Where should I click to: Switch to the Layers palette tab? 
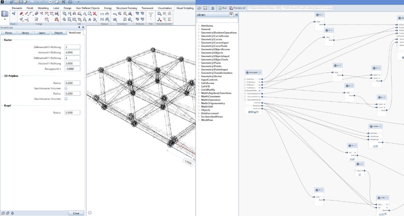tap(42, 33)
